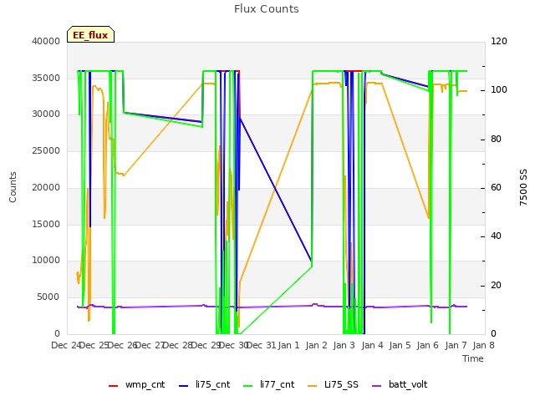The height and width of the screenshot is (401, 535).
Task: Click the Jan 1 x-axis date label
Action: (x=288, y=345)
